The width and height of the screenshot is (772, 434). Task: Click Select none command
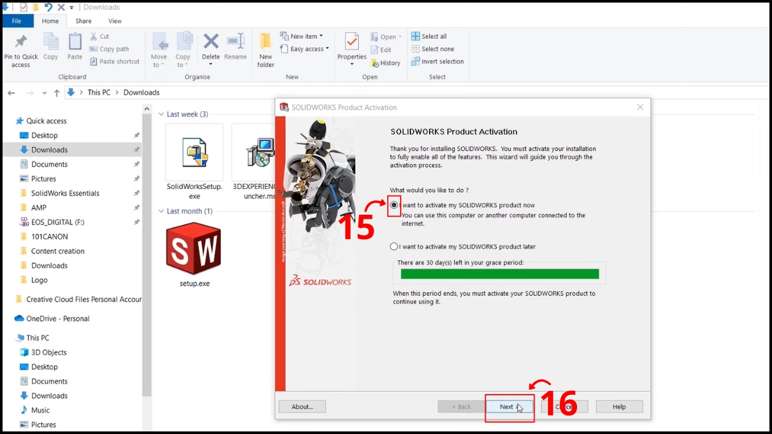coord(432,49)
